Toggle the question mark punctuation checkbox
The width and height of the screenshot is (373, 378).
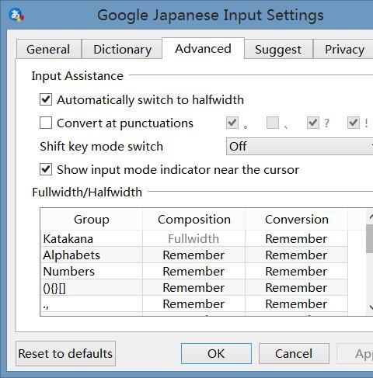coord(313,123)
